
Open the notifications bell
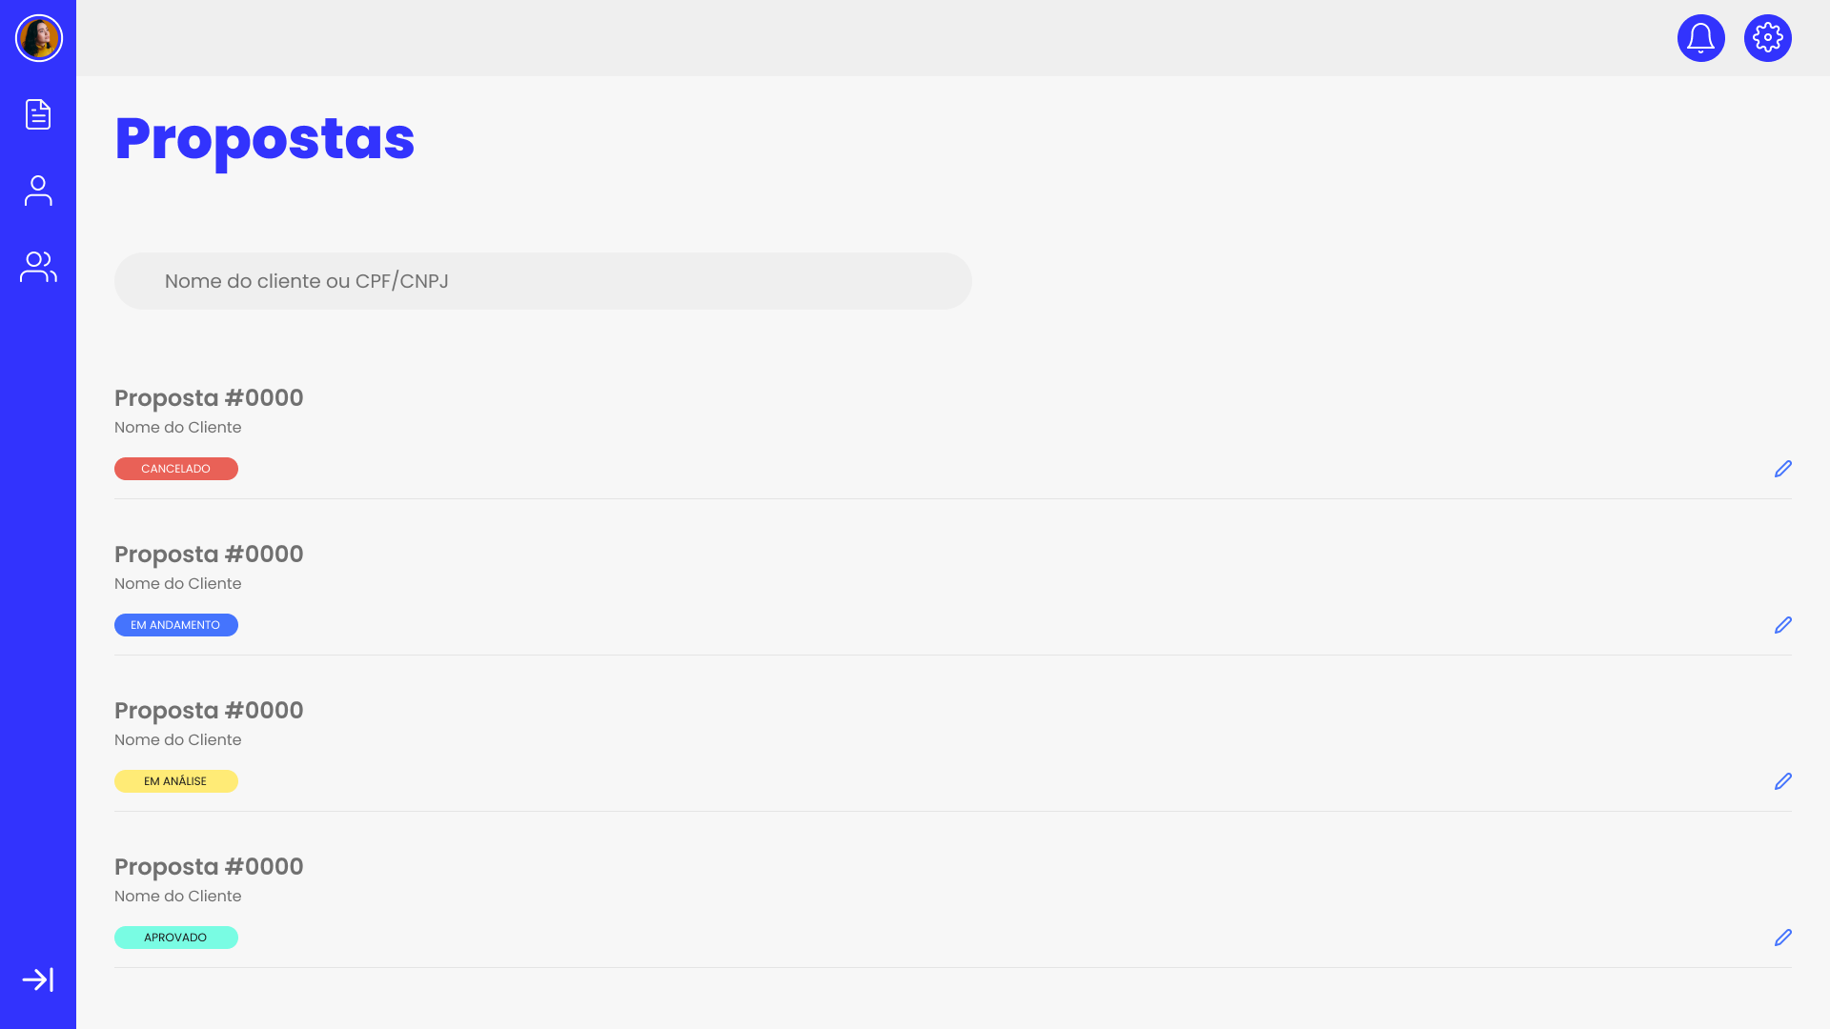1700,38
